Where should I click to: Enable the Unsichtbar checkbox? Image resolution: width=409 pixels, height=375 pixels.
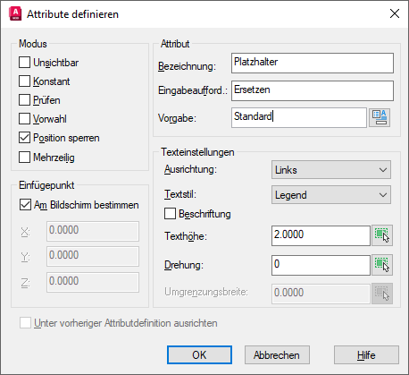[24, 63]
